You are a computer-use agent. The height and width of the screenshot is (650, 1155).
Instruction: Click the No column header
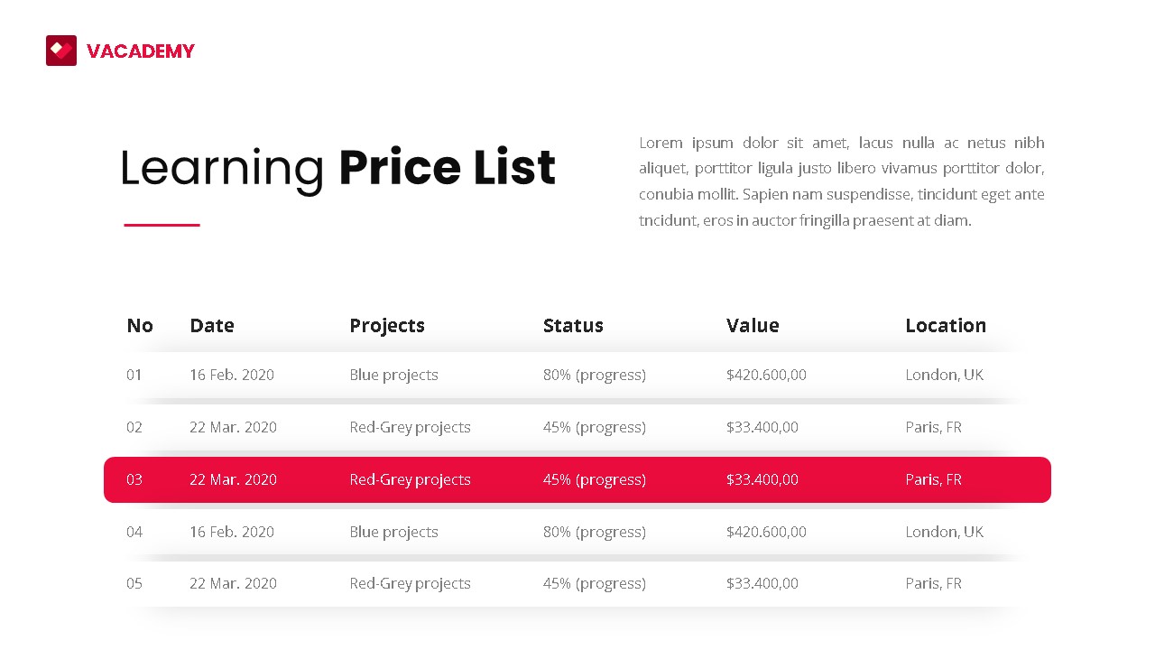pyautogui.click(x=140, y=325)
